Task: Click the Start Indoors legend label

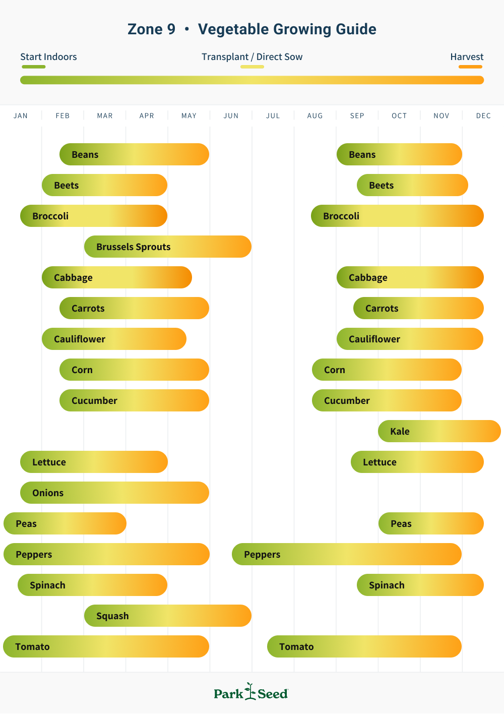Action: point(48,57)
